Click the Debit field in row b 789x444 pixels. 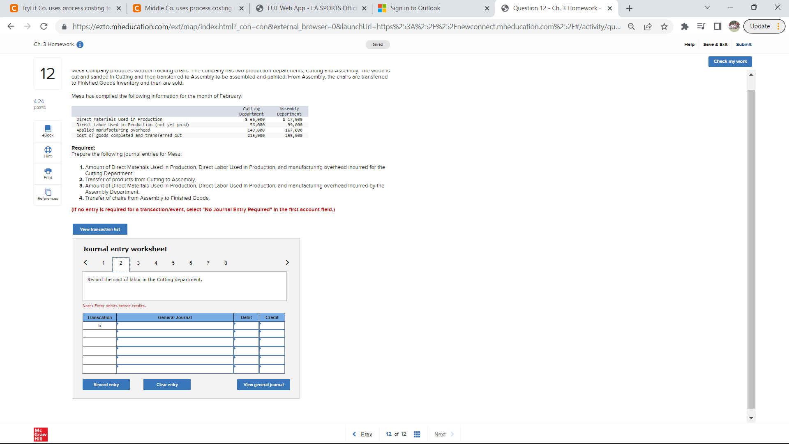pos(246,325)
